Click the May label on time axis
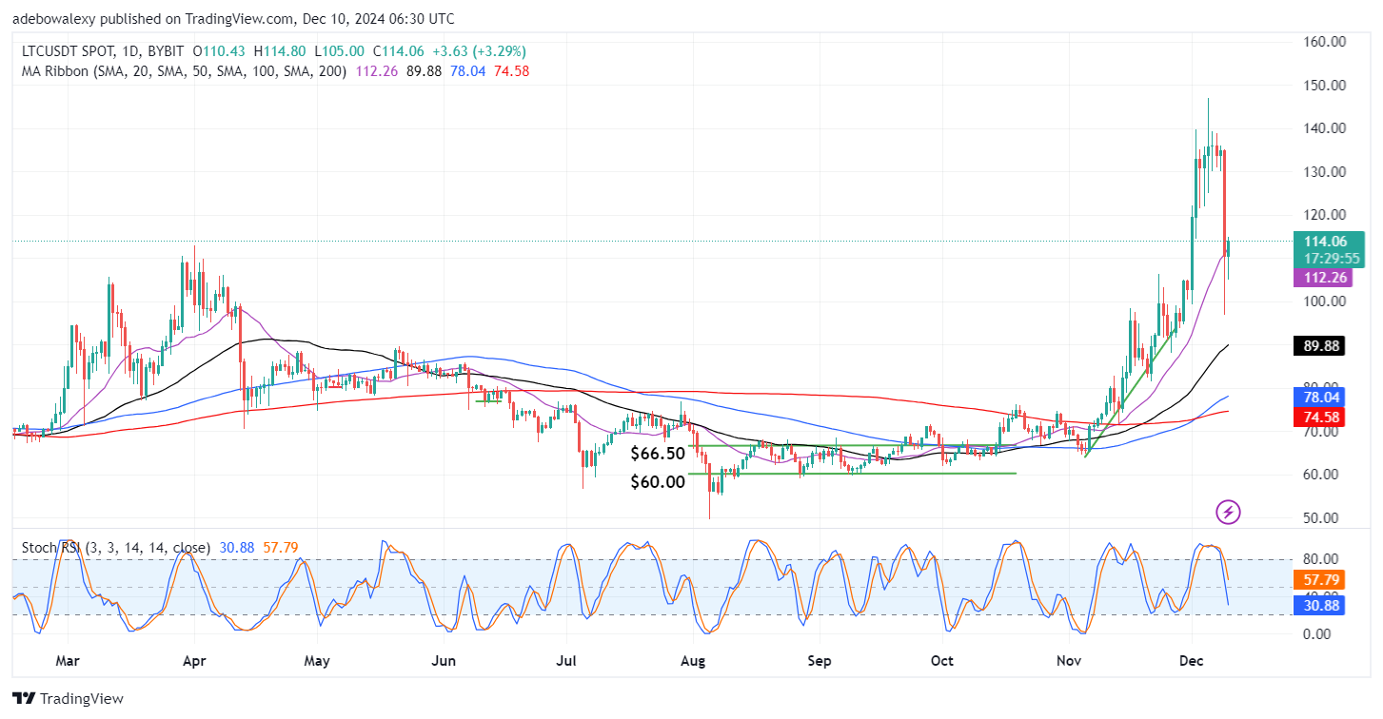 coord(318,659)
